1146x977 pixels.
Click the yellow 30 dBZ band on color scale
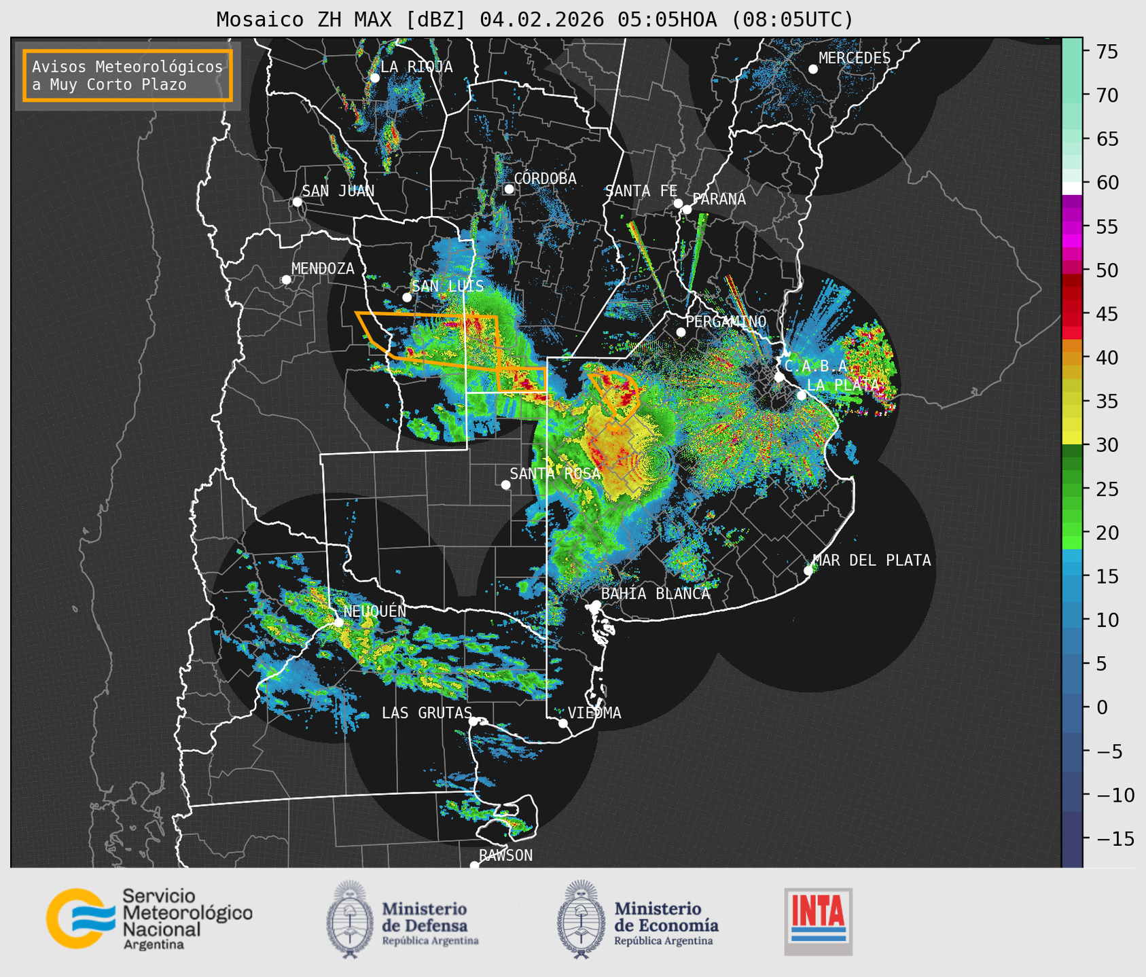1071,436
